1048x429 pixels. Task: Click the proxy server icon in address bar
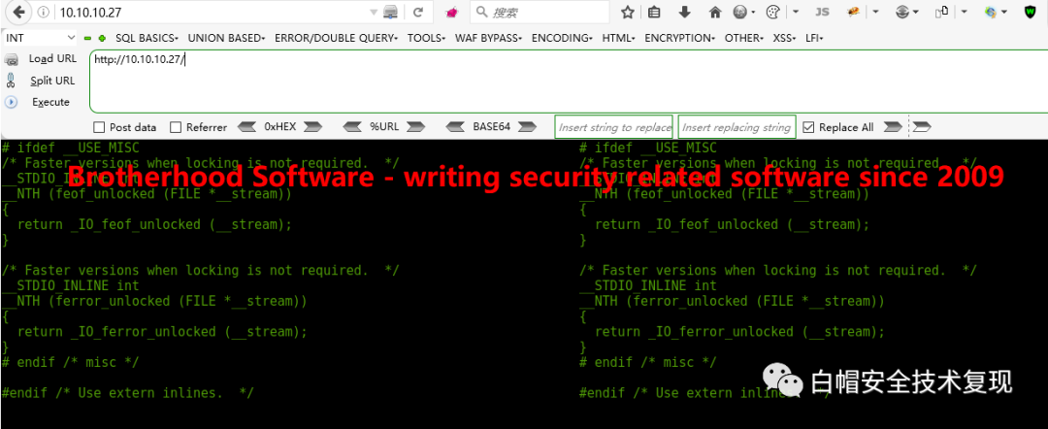point(391,12)
